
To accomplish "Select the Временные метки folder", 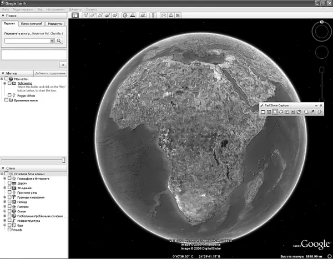I will pos(26,100).
